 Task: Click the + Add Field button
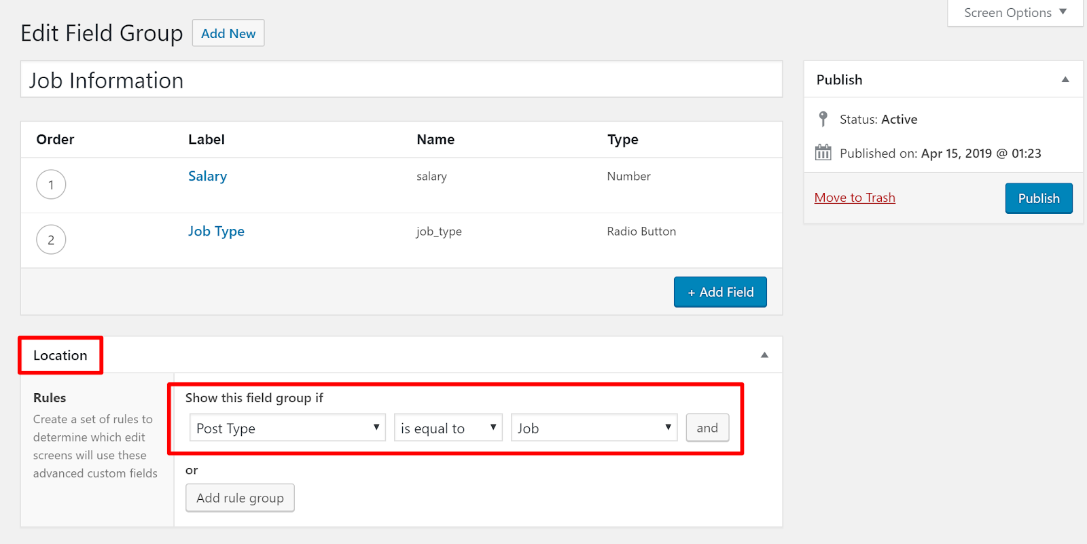point(720,292)
